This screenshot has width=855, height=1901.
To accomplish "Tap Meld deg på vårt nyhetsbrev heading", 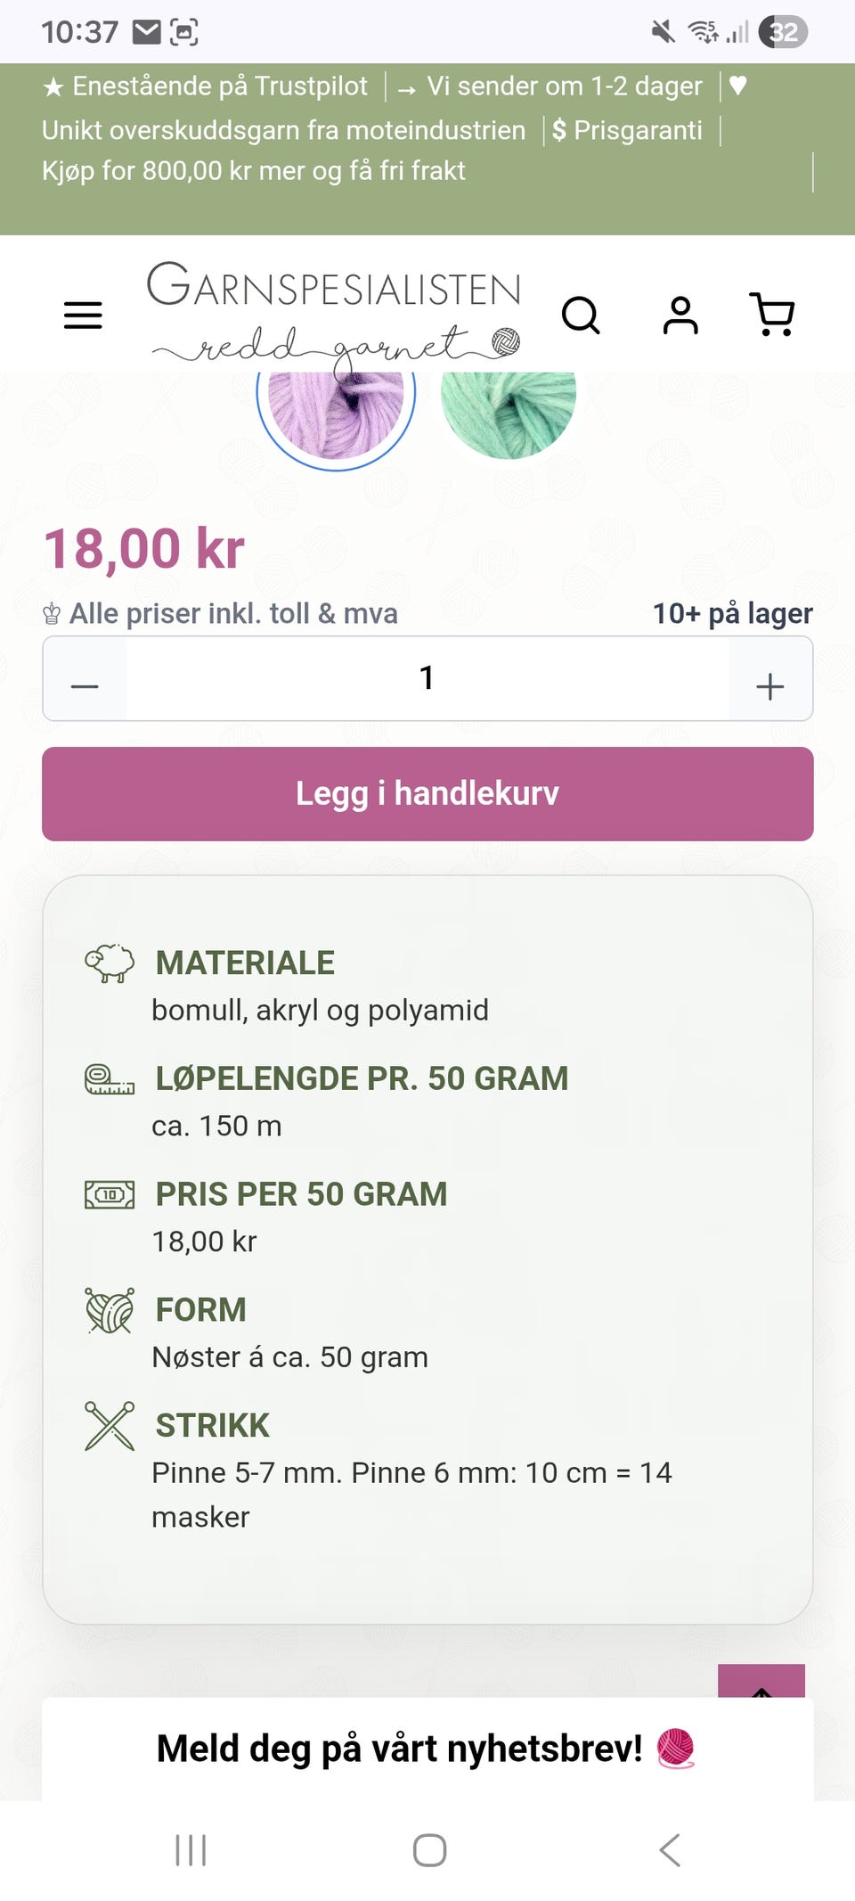I will [399, 1749].
